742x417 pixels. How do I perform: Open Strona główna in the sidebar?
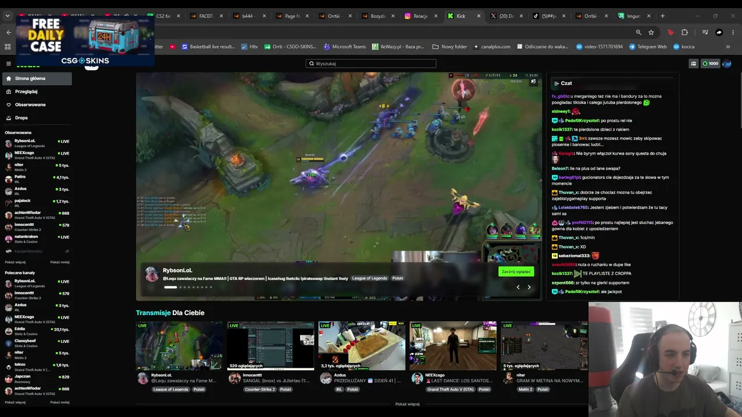click(37, 78)
